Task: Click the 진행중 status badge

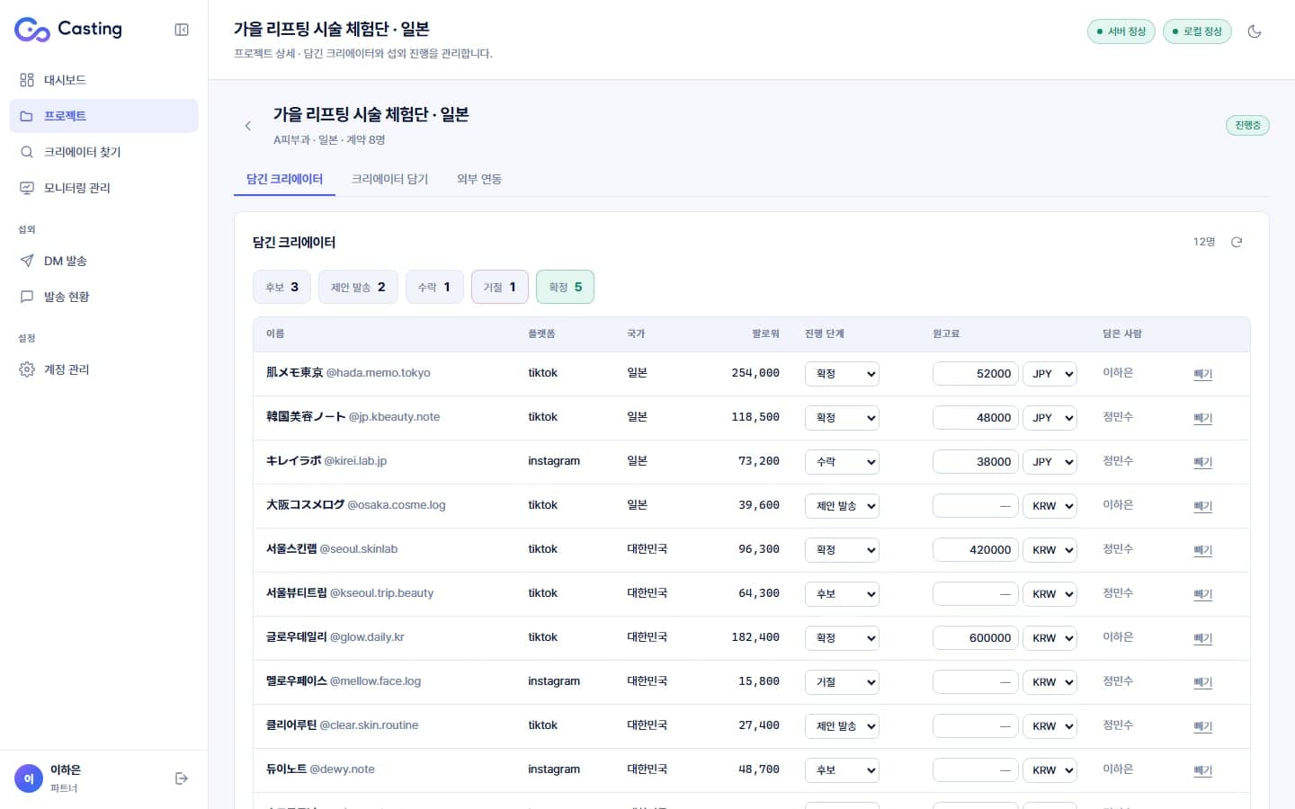Action: point(1247,125)
